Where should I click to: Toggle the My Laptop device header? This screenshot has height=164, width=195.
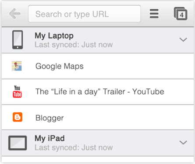pos(98,40)
